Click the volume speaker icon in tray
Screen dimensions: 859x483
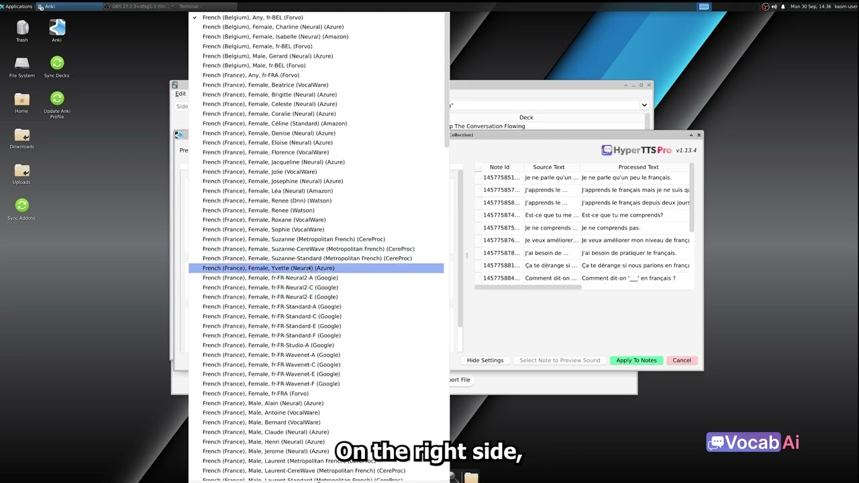coord(774,7)
